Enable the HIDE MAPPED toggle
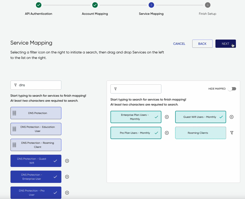Screen dimensions: 245x199 (x=232, y=89)
